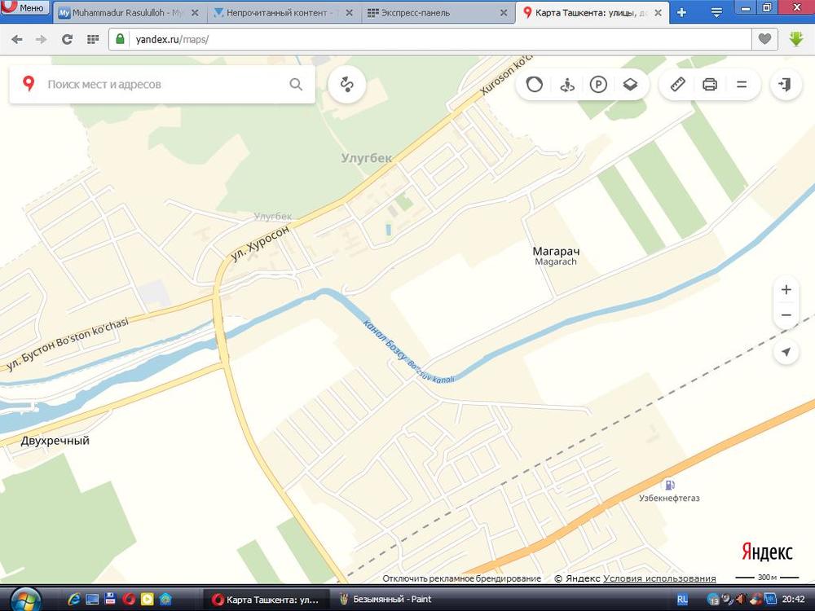
Task: Toggle parking layer on the map
Action: point(599,85)
